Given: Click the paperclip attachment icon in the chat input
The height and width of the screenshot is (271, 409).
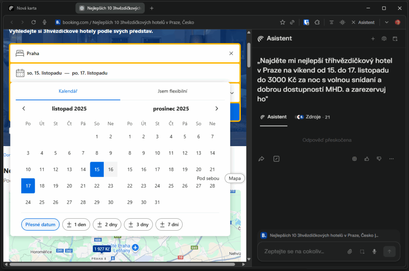Looking at the screenshot, I should coord(349,251).
